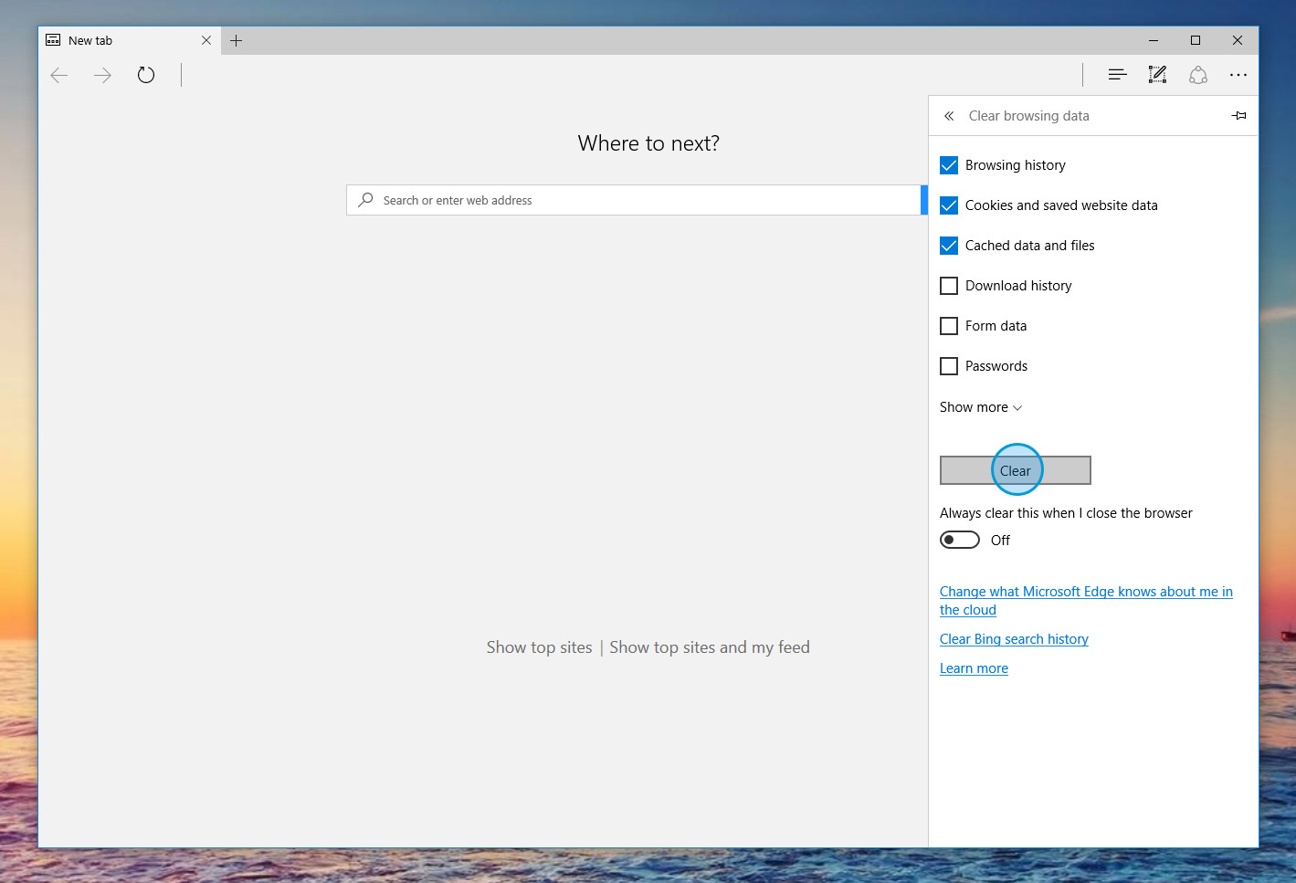The image size is (1296, 883).
Task: Go back with the double-chevron pane icon
Action: (949, 116)
